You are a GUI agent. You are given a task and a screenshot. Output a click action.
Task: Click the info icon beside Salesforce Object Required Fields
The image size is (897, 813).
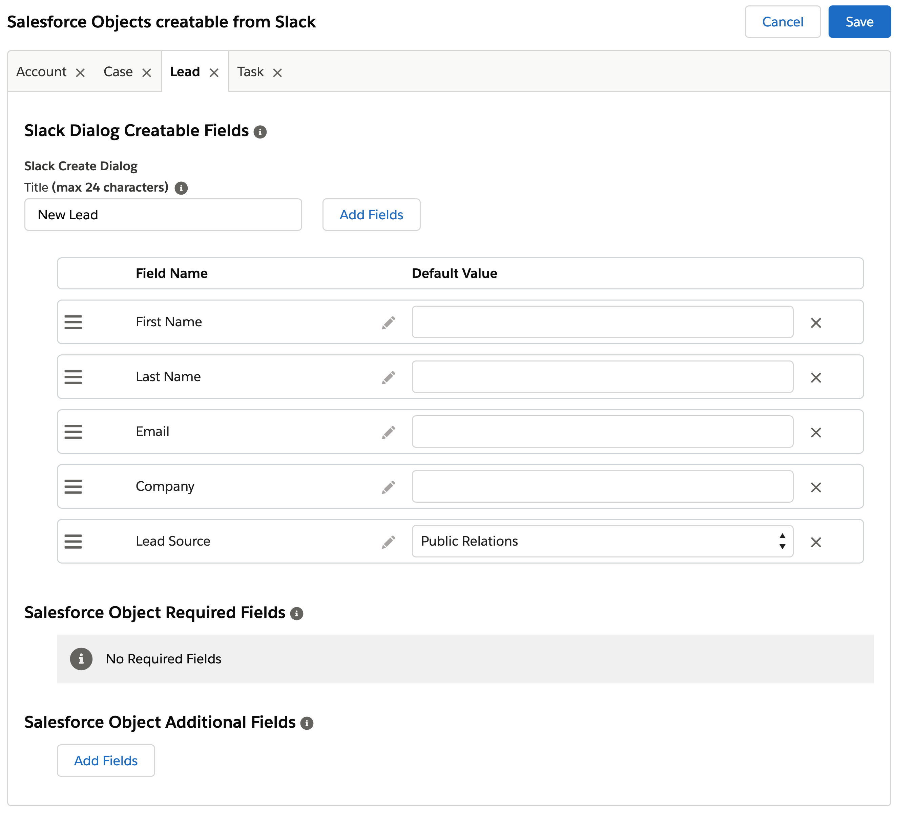296,613
